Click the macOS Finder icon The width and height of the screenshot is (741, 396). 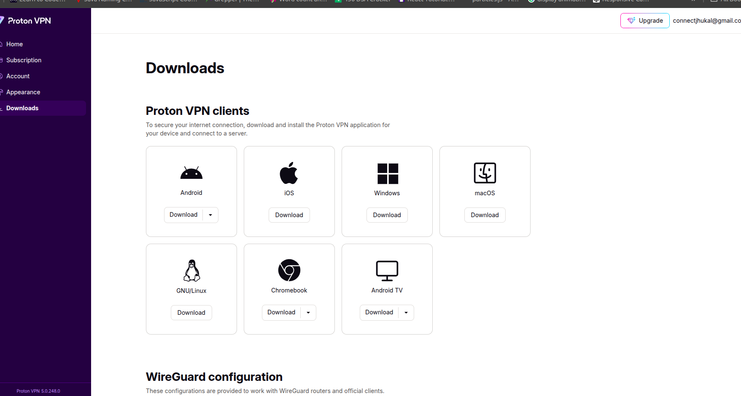click(x=485, y=173)
